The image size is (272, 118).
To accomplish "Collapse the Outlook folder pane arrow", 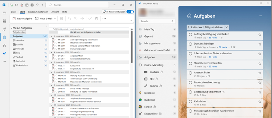I will point(47,26).
